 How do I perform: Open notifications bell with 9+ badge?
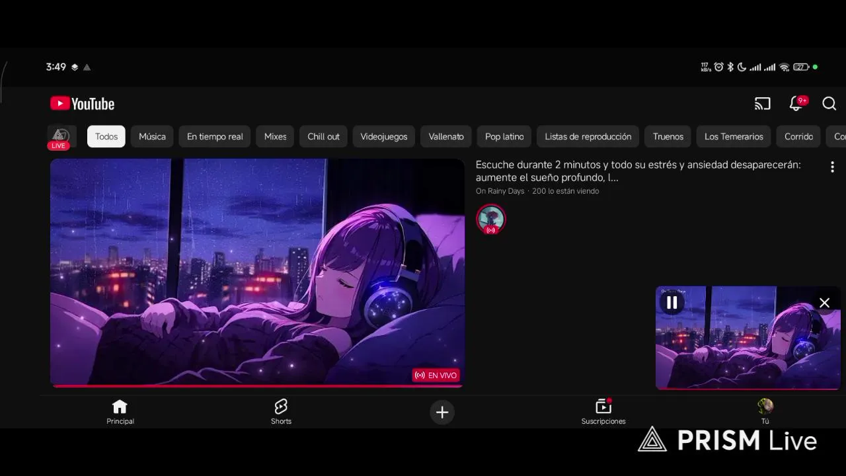tap(797, 103)
